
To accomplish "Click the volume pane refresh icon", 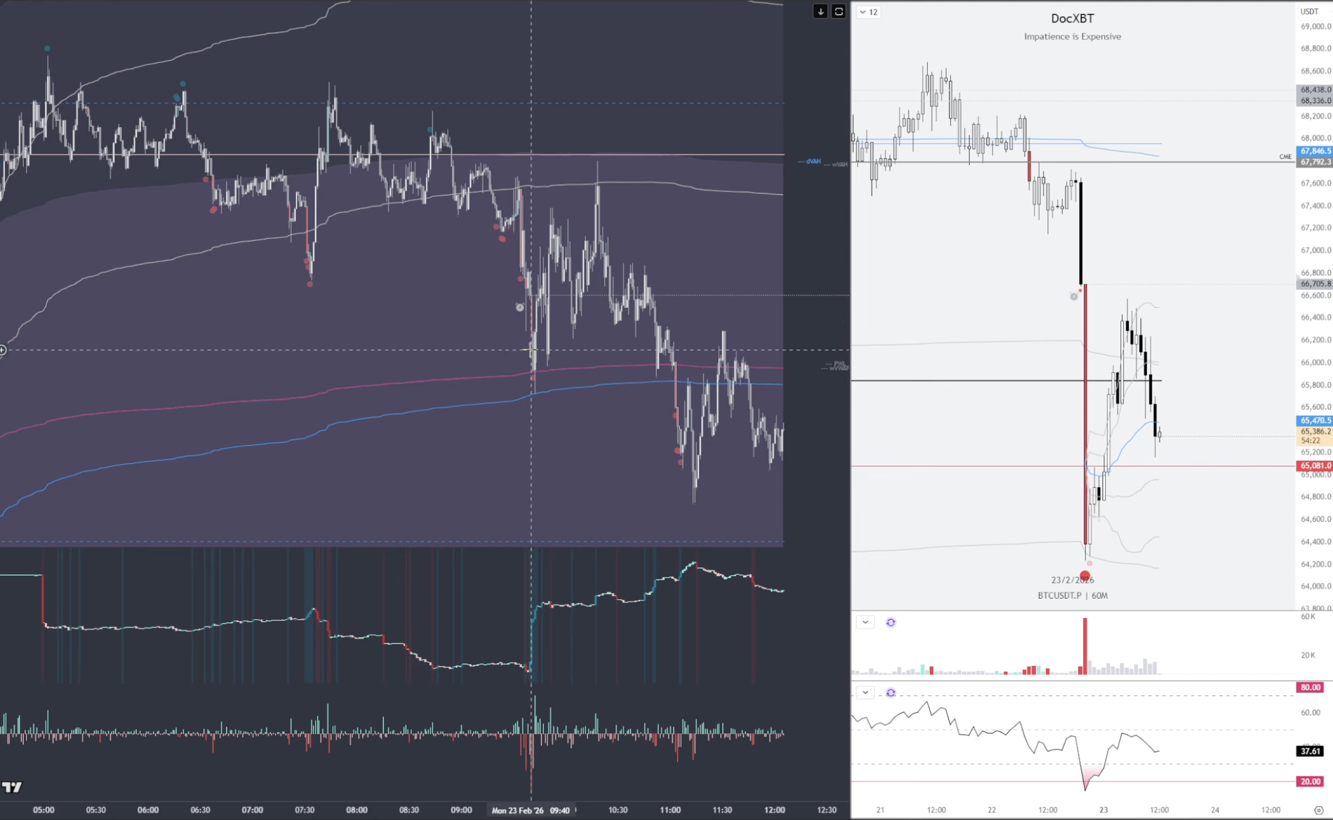I will tap(891, 622).
